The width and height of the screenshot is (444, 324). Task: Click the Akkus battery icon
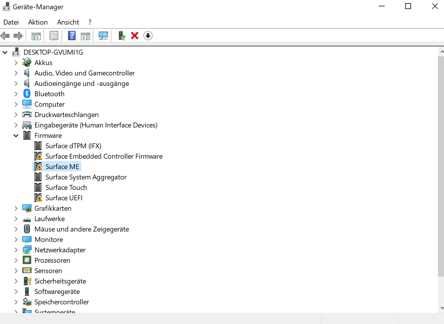tap(27, 62)
